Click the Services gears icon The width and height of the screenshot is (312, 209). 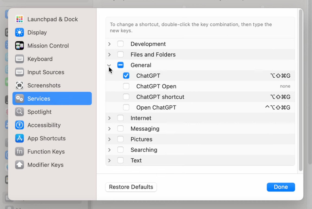coord(19,99)
